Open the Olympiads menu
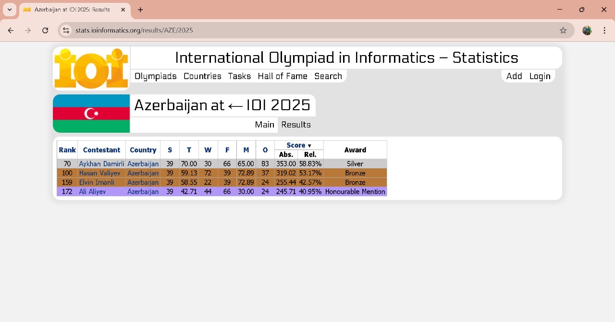 pos(156,76)
